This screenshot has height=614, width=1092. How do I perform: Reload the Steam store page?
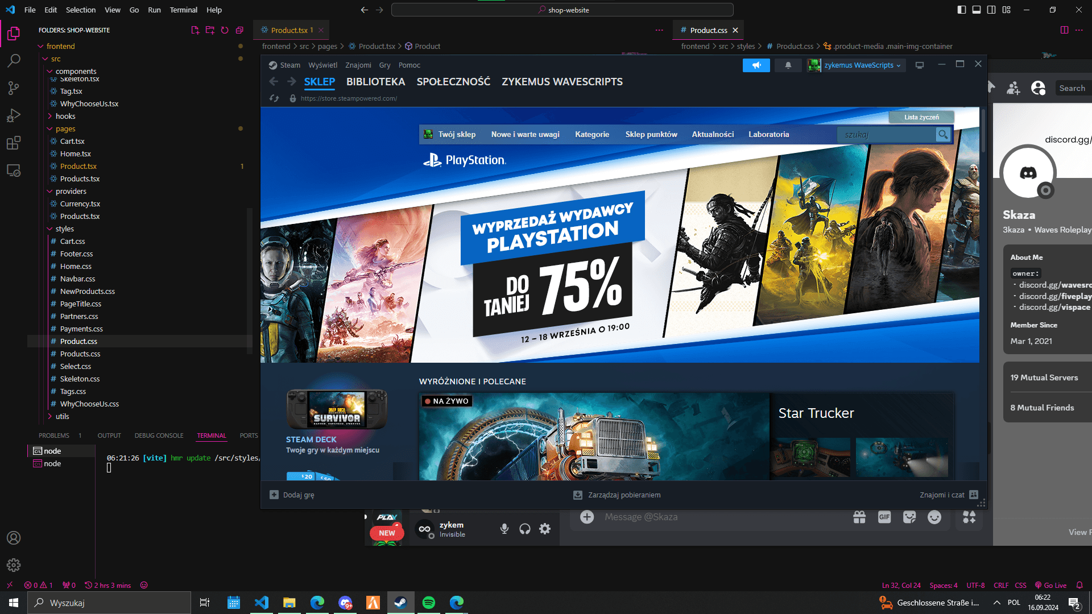274,98
